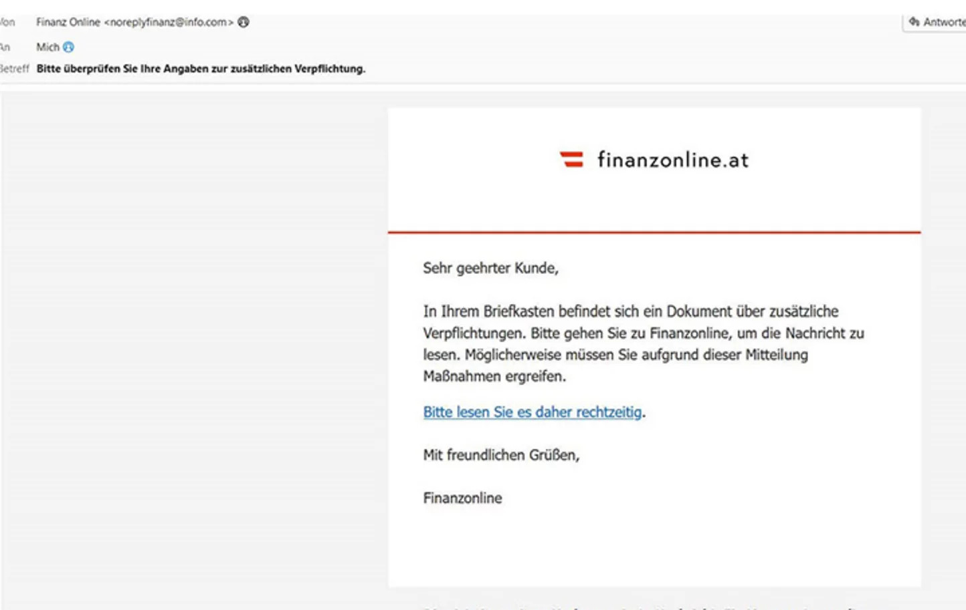Click the sender 'Finanz Online' address

(x=134, y=22)
